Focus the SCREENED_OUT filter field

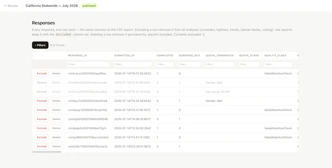(189, 65)
